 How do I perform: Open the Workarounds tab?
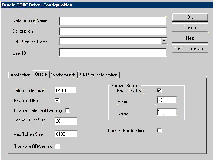[x=63, y=75]
